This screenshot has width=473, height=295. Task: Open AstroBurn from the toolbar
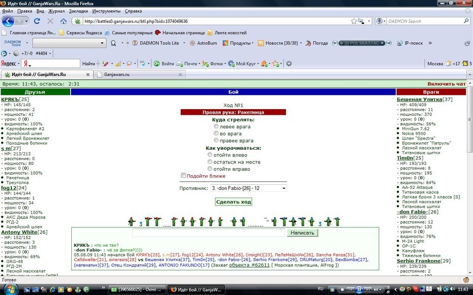[x=203, y=43]
